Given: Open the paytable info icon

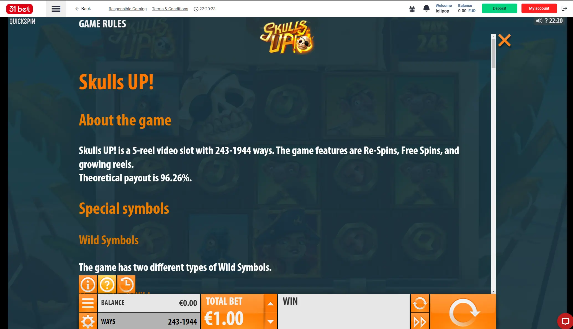Looking at the screenshot, I should coord(88,284).
